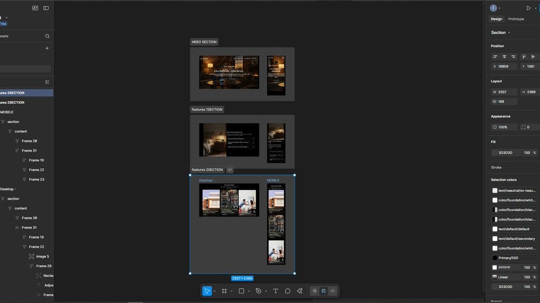540x303 pixels.
Task: Click the Stroke section header
Action: [496, 167]
